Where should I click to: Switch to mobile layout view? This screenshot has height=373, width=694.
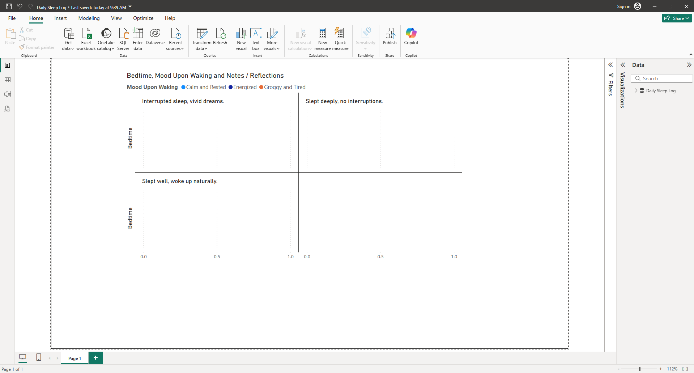[x=39, y=357]
